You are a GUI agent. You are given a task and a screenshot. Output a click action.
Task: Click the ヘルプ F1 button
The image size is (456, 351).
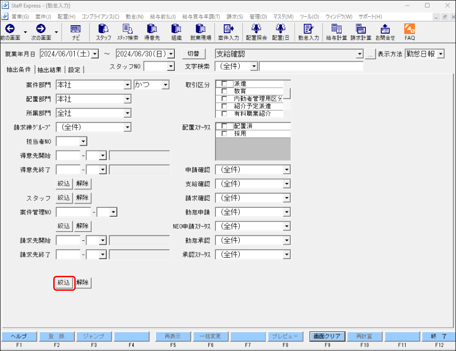tap(19, 337)
